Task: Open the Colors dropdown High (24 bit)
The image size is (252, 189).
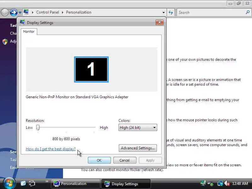Action: click(x=138, y=128)
